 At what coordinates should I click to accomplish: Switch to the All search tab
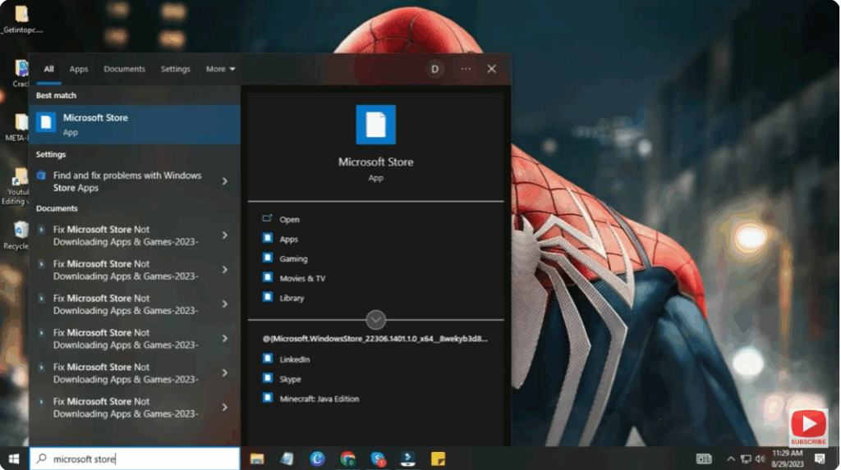(x=48, y=69)
